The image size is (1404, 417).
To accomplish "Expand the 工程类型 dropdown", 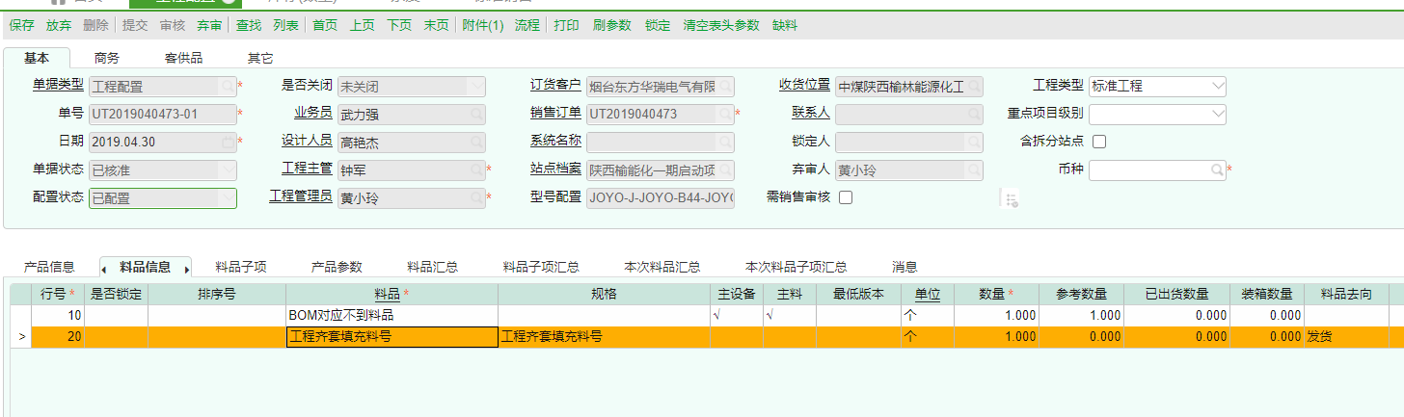I will (1216, 87).
